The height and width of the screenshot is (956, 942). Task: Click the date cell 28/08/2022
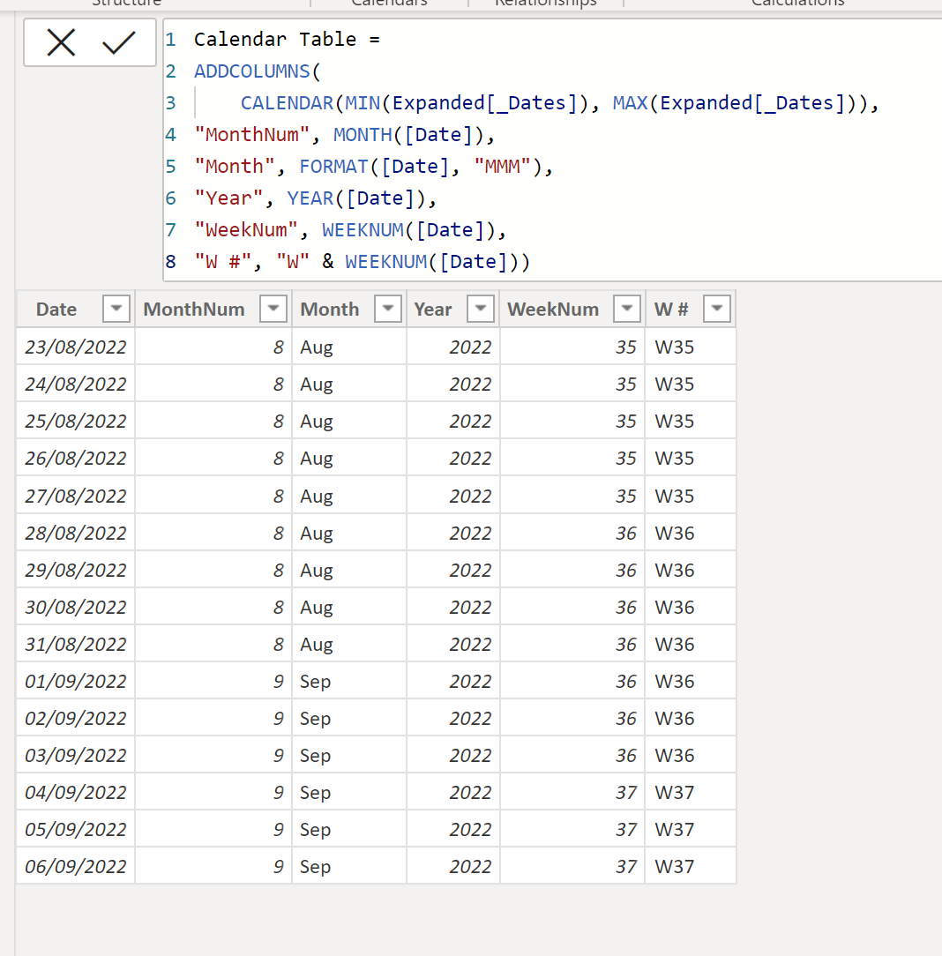pyautogui.click(x=76, y=533)
